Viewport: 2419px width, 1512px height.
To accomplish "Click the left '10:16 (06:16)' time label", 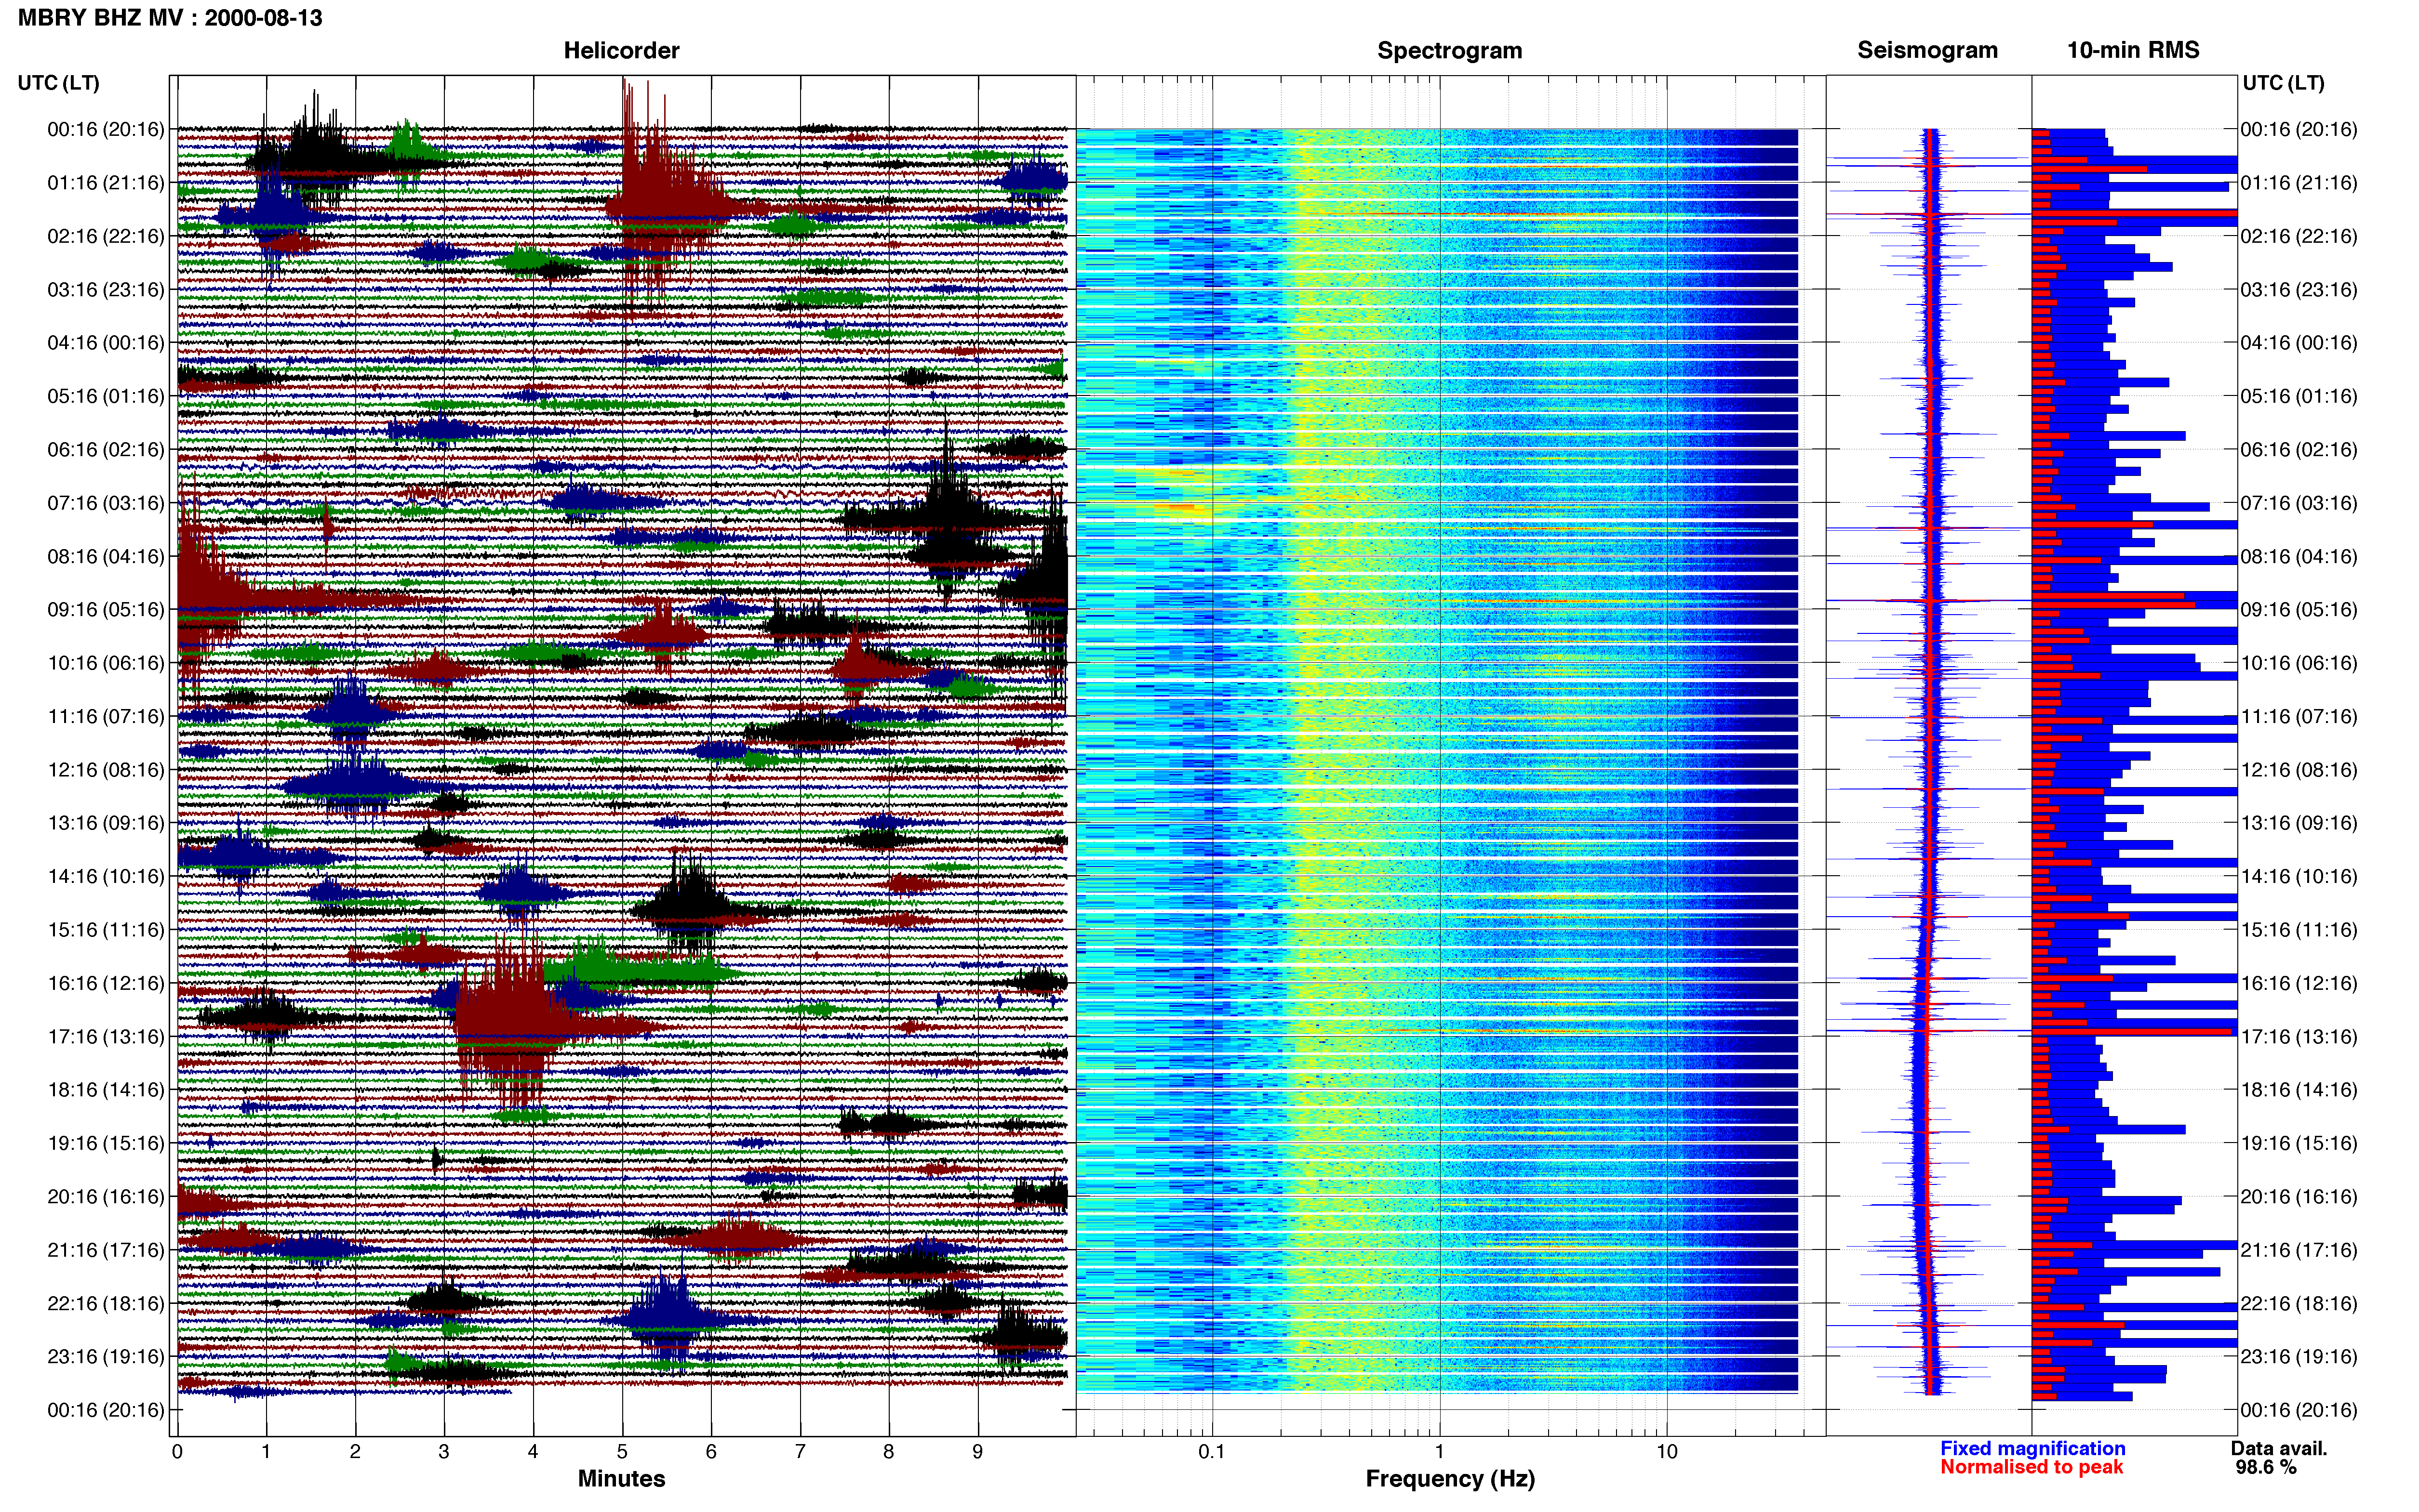I will click(106, 663).
